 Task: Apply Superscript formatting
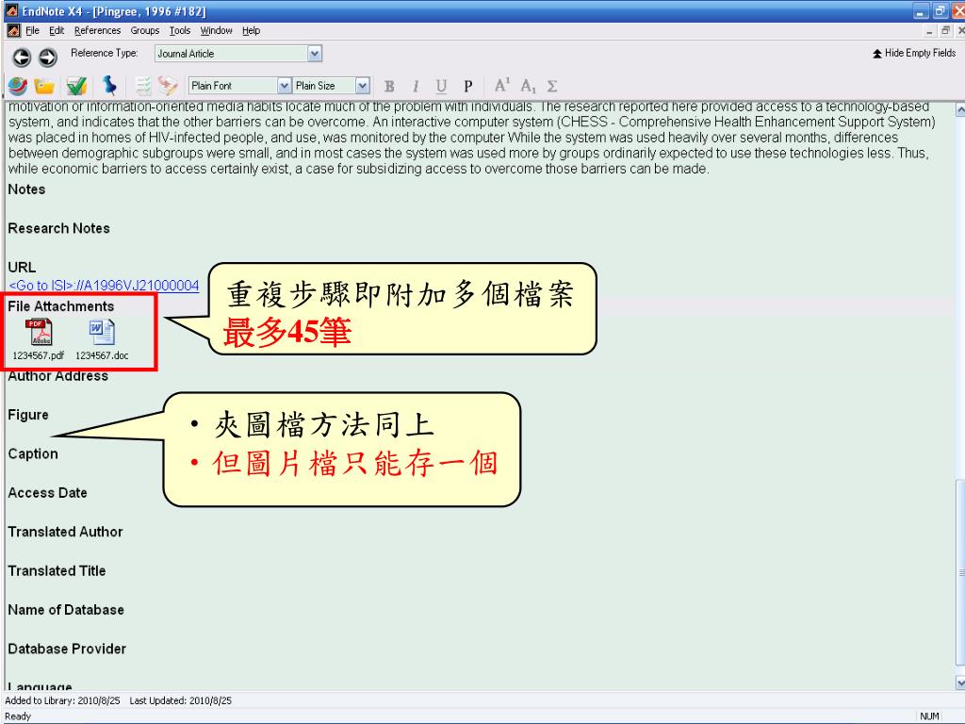[502, 85]
